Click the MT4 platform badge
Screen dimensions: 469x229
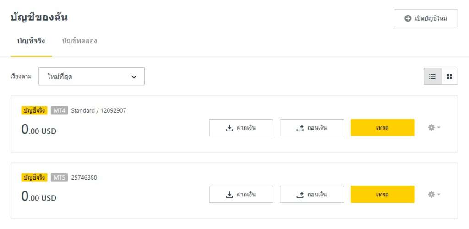click(x=59, y=111)
